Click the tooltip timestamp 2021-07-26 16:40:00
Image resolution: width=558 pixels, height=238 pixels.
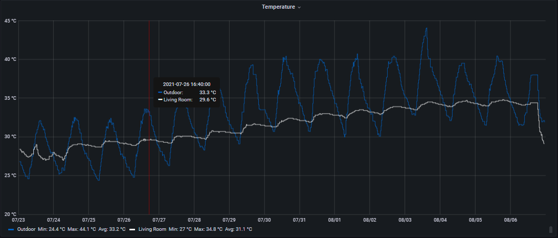(x=187, y=84)
